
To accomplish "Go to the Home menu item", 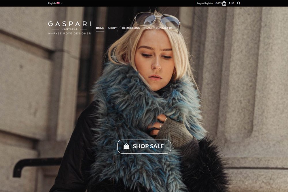I will 100,28.
